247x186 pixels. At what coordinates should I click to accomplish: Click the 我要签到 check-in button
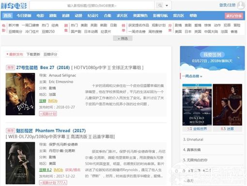tap(212, 55)
